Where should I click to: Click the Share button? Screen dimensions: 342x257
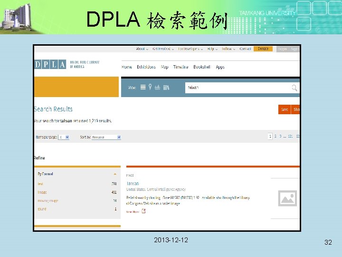[295, 109]
